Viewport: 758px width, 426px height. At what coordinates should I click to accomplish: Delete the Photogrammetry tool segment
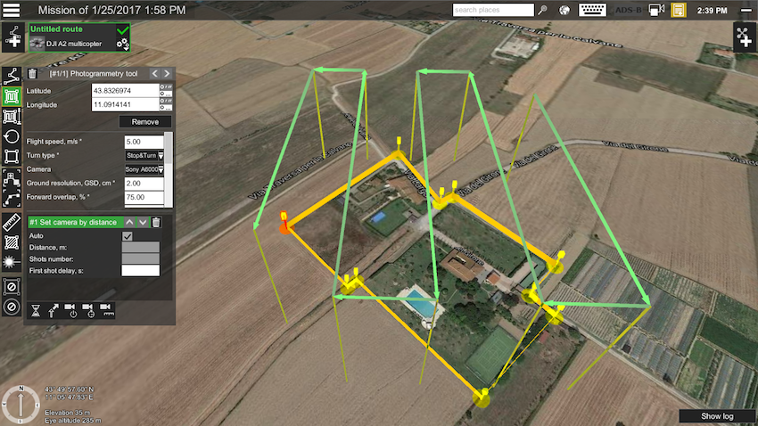32,73
